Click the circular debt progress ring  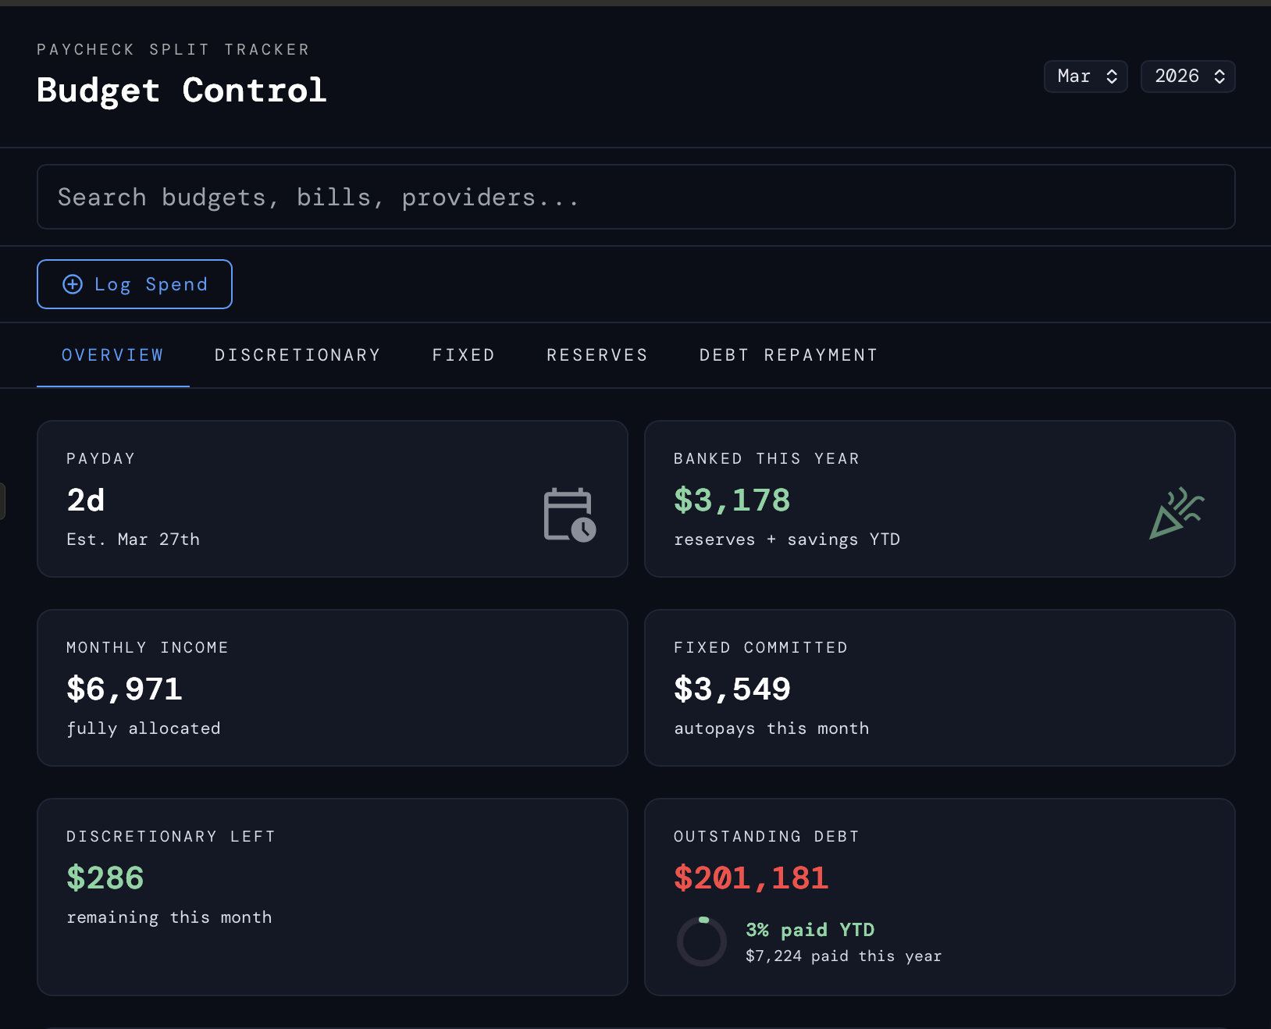701,941
